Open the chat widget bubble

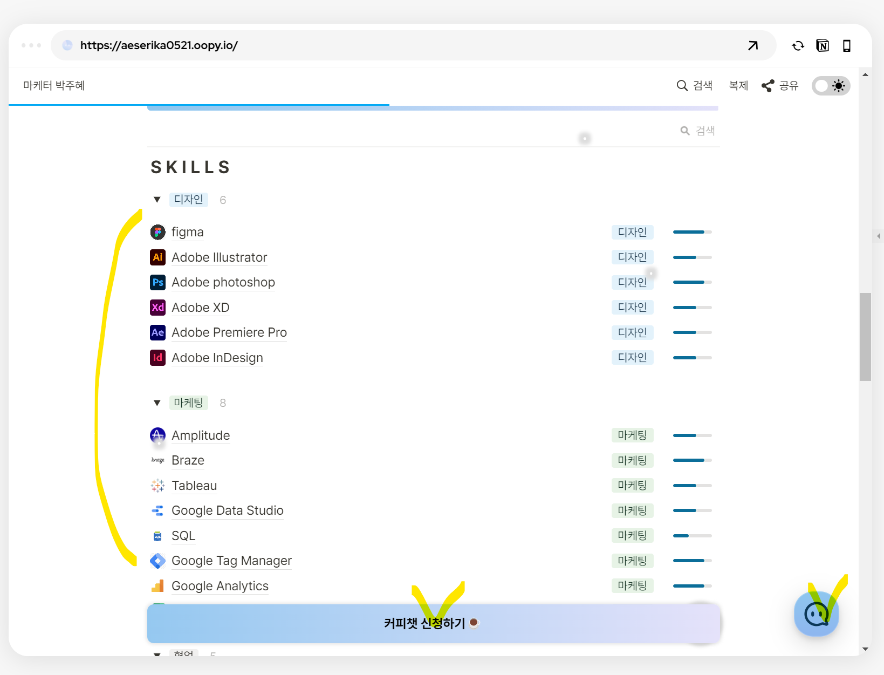tap(816, 614)
